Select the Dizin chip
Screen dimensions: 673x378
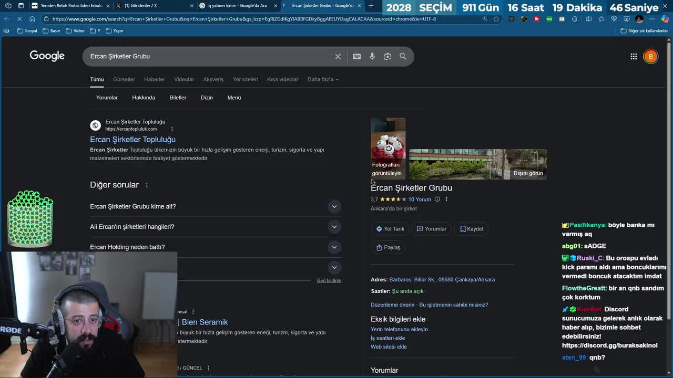[207, 98]
